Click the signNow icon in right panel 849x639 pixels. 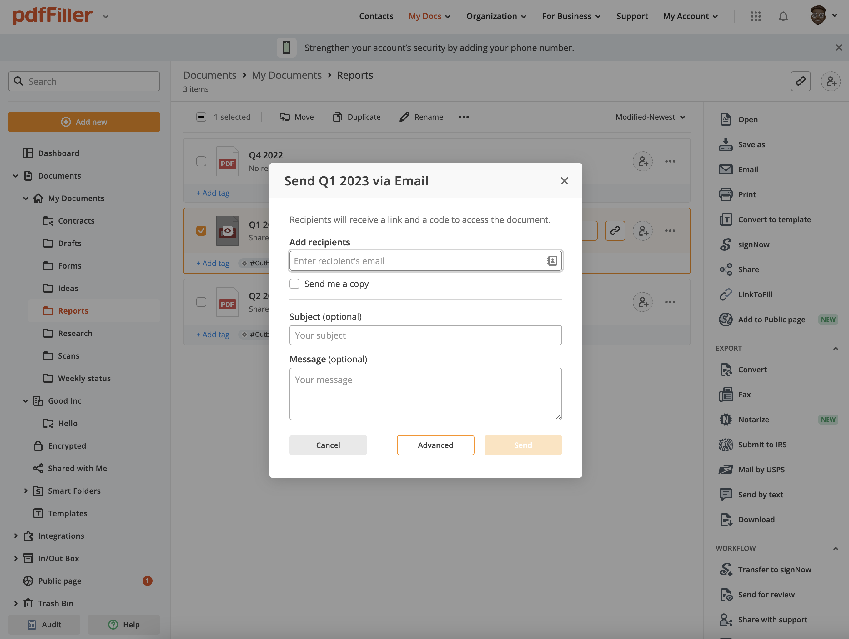[726, 244]
